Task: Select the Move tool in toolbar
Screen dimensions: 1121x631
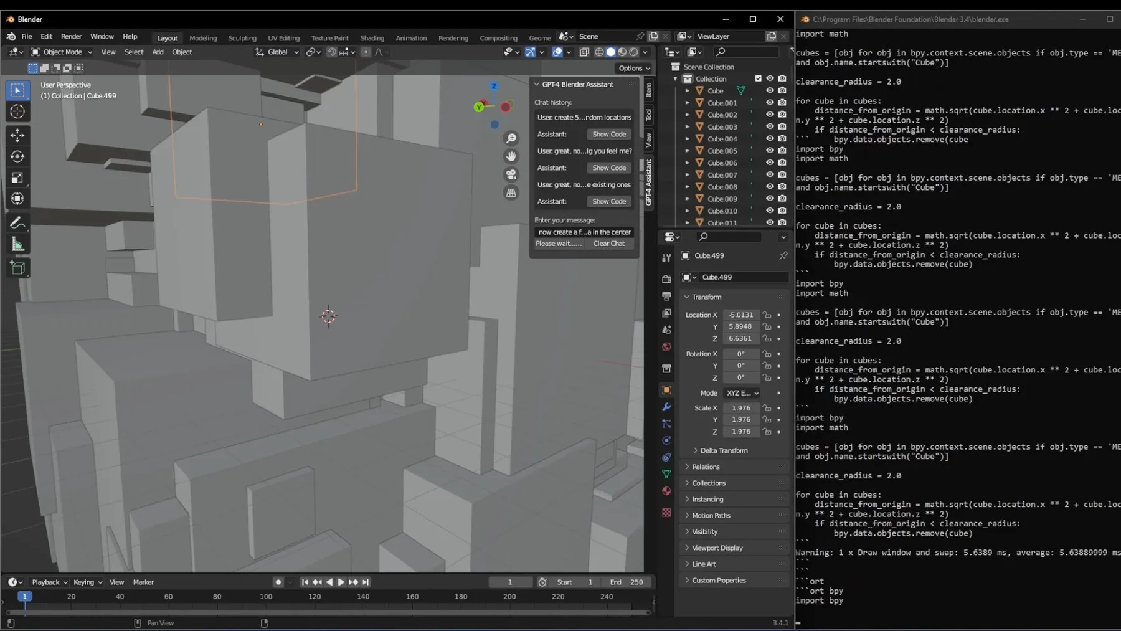Action: pyautogui.click(x=17, y=135)
